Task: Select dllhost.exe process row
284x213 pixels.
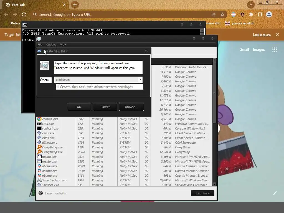Action: click(x=124, y=143)
